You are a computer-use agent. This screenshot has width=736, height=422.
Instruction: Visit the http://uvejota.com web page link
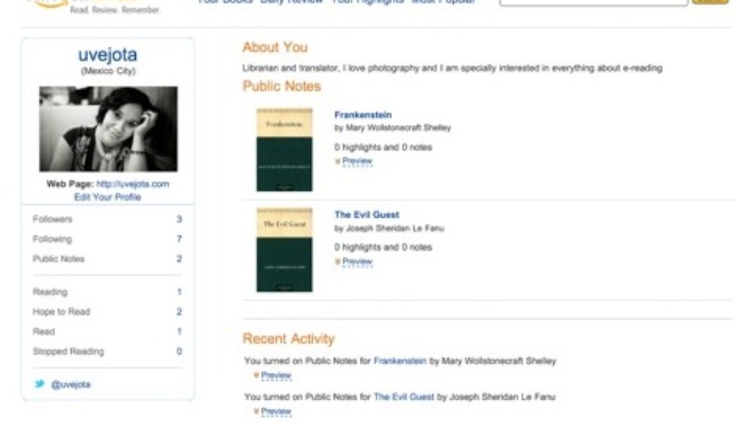coord(133,184)
